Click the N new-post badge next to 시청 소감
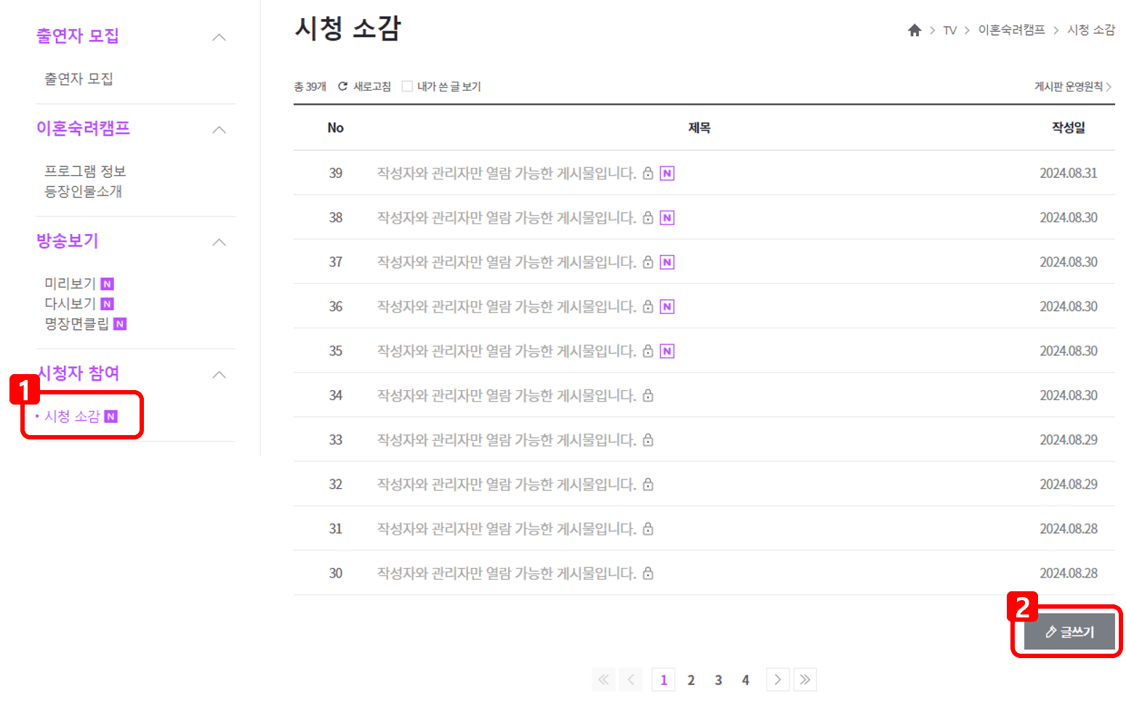The height and width of the screenshot is (714, 1126). 110,417
